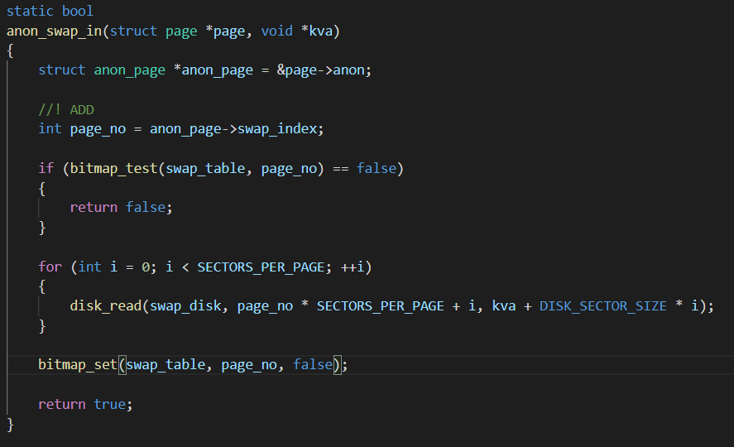Click the 'return false;' statement
Screen dimensions: 734x447
122,207
